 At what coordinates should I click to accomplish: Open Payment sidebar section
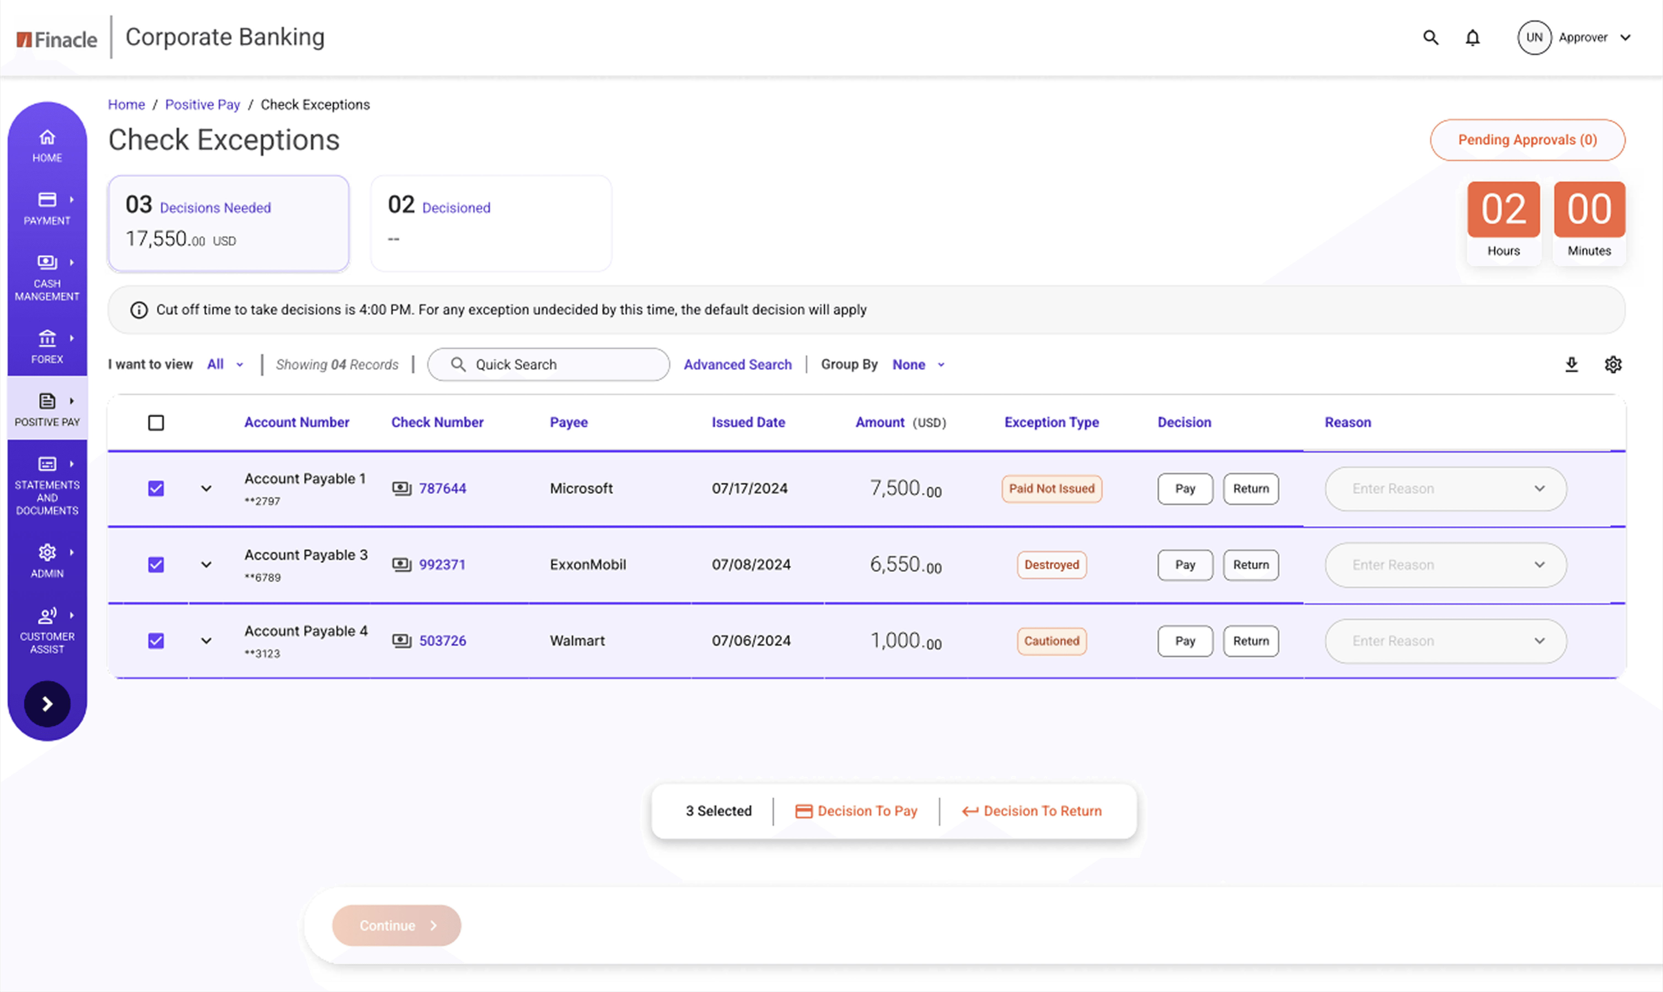click(x=47, y=209)
